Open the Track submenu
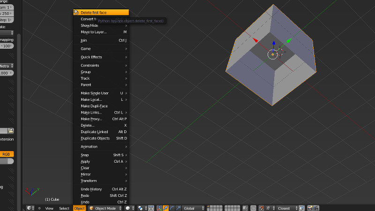 pyautogui.click(x=101, y=78)
